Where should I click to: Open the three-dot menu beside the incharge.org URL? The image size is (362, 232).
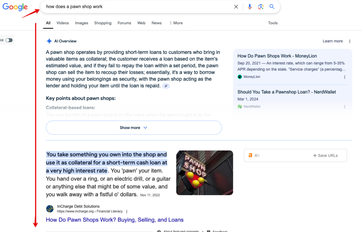click(x=127, y=211)
